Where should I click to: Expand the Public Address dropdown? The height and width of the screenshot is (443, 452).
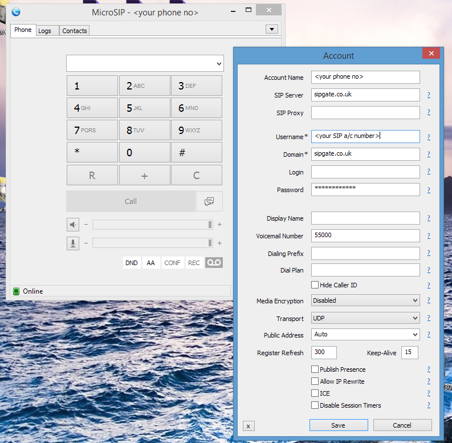[415, 335]
